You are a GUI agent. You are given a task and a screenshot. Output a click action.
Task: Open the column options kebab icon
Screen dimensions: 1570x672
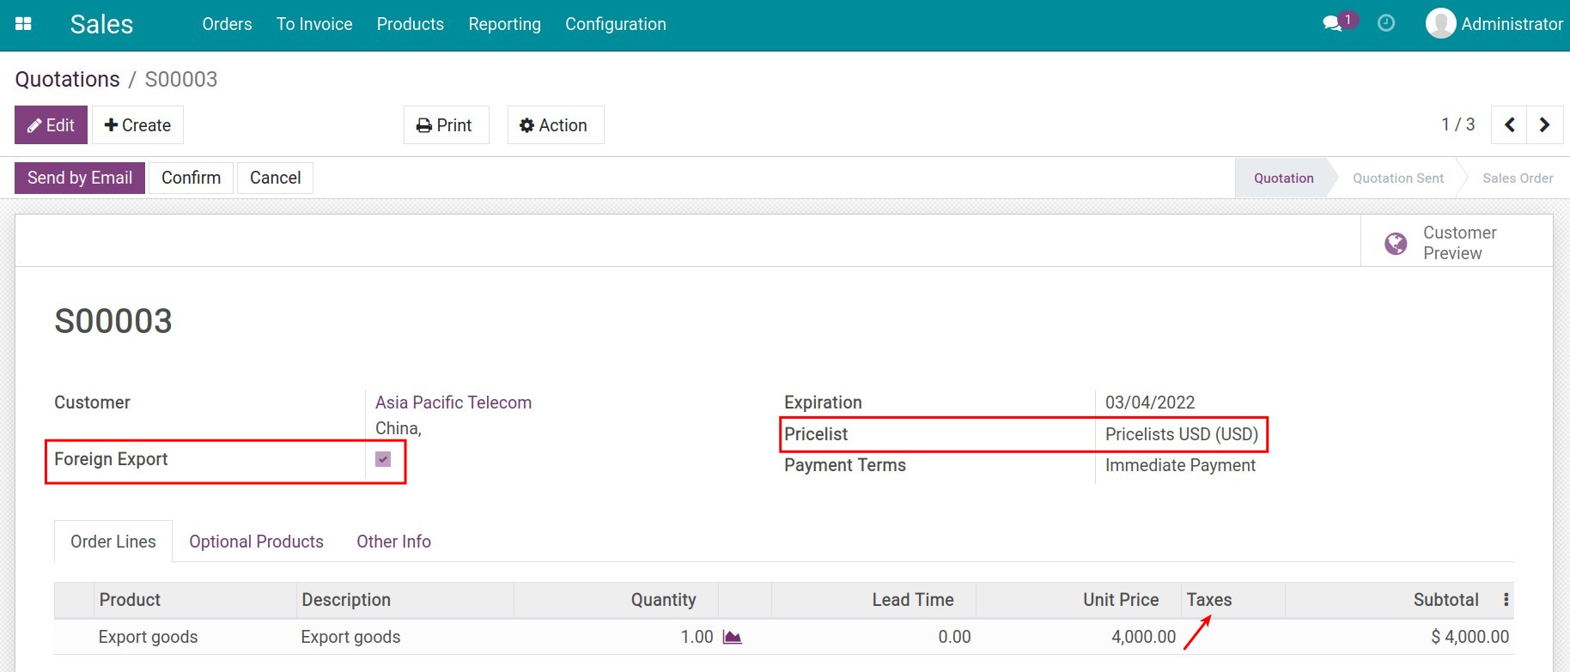pos(1506,600)
